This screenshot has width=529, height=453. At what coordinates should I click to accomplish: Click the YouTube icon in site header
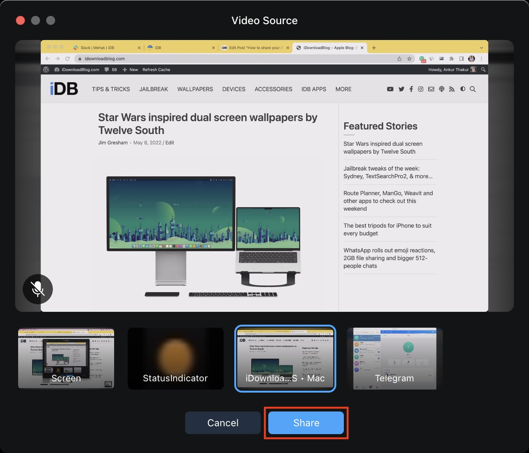pyautogui.click(x=390, y=89)
